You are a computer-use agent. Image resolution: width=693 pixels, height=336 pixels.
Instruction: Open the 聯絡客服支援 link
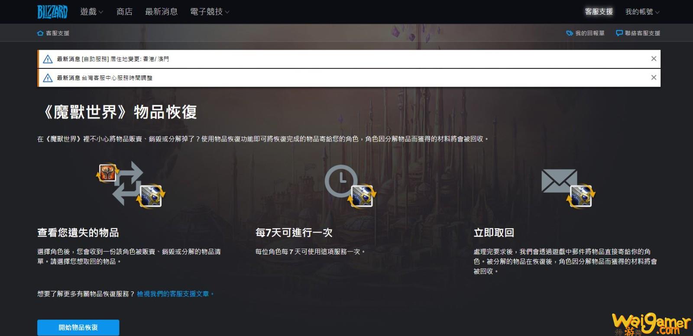642,33
